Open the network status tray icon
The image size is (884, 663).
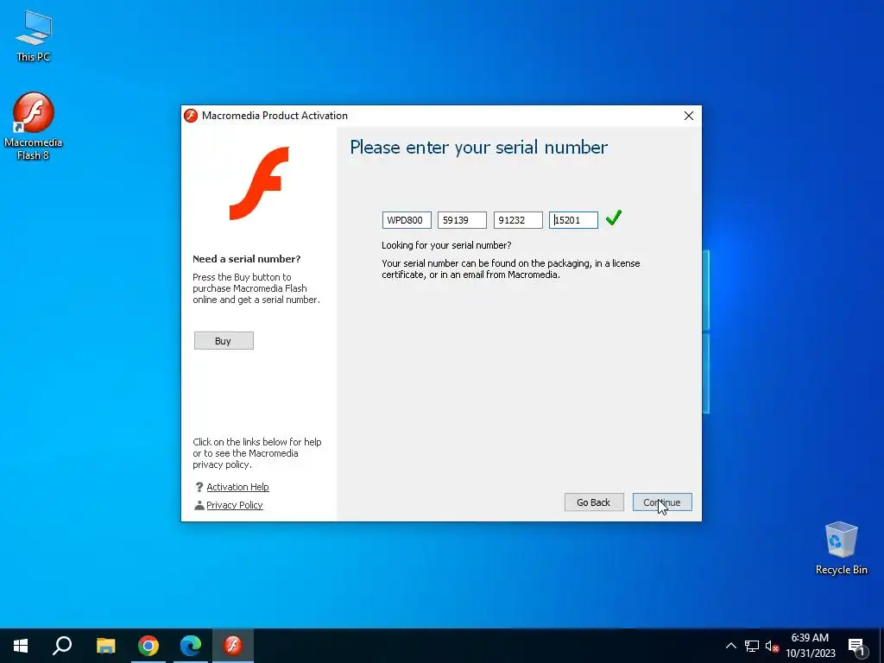pyautogui.click(x=752, y=646)
